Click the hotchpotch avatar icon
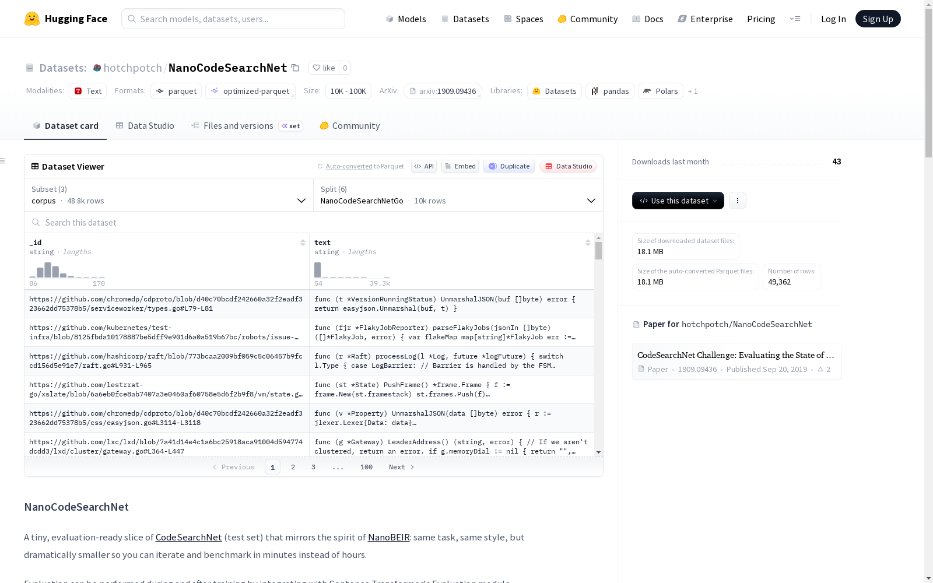Viewport: 933px width, 583px height. (x=97, y=68)
